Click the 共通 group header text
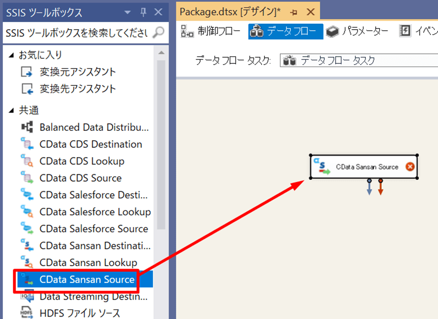Image resolution: width=438 pixels, height=319 pixels. 29,111
